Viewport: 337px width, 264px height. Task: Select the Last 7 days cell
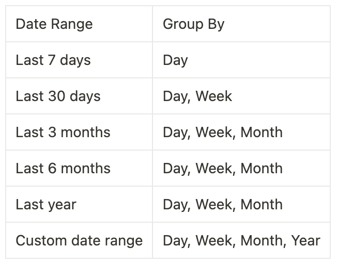pos(53,60)
